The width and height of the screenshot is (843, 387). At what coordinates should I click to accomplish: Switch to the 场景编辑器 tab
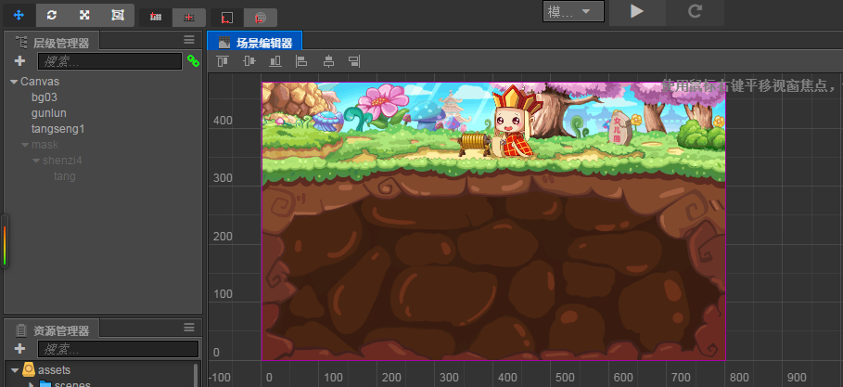(x=255, y=43)
